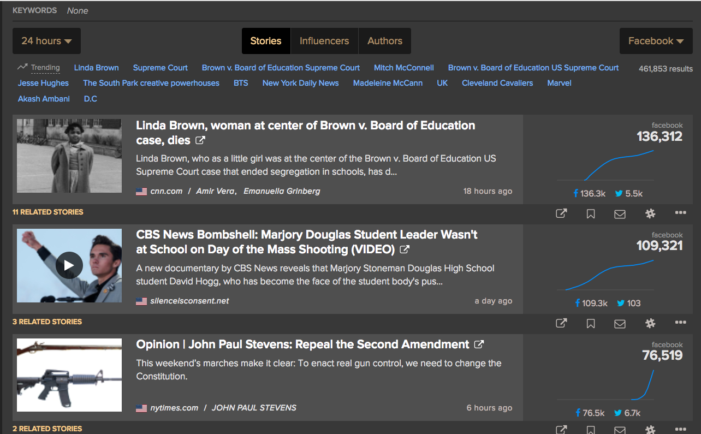Play the Marjory Douglas video thumbnail
The width and height of the screenshot is (701, 434).
tap(69, 265)
